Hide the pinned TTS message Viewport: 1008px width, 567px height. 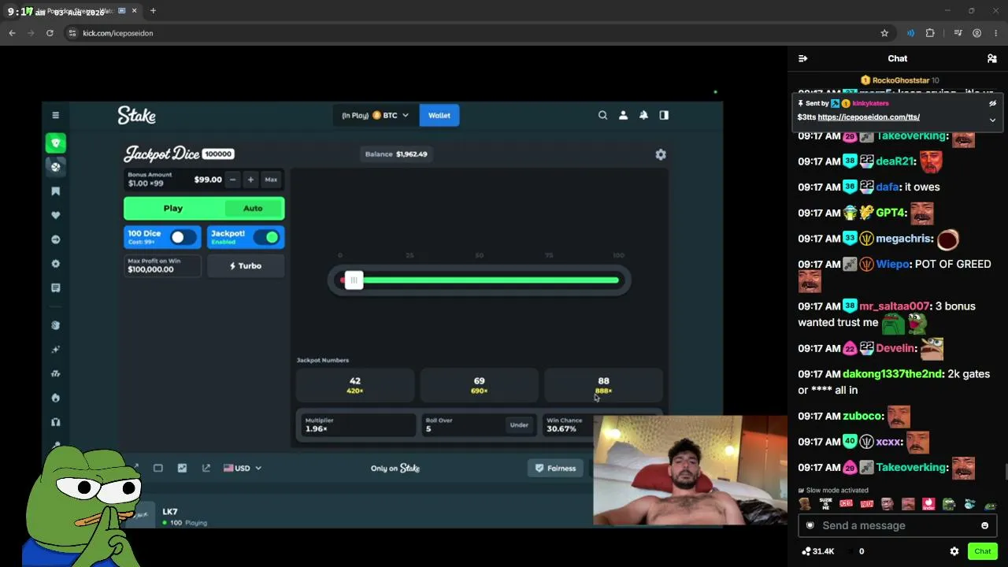pyautogui.click(x=992, y=103)
